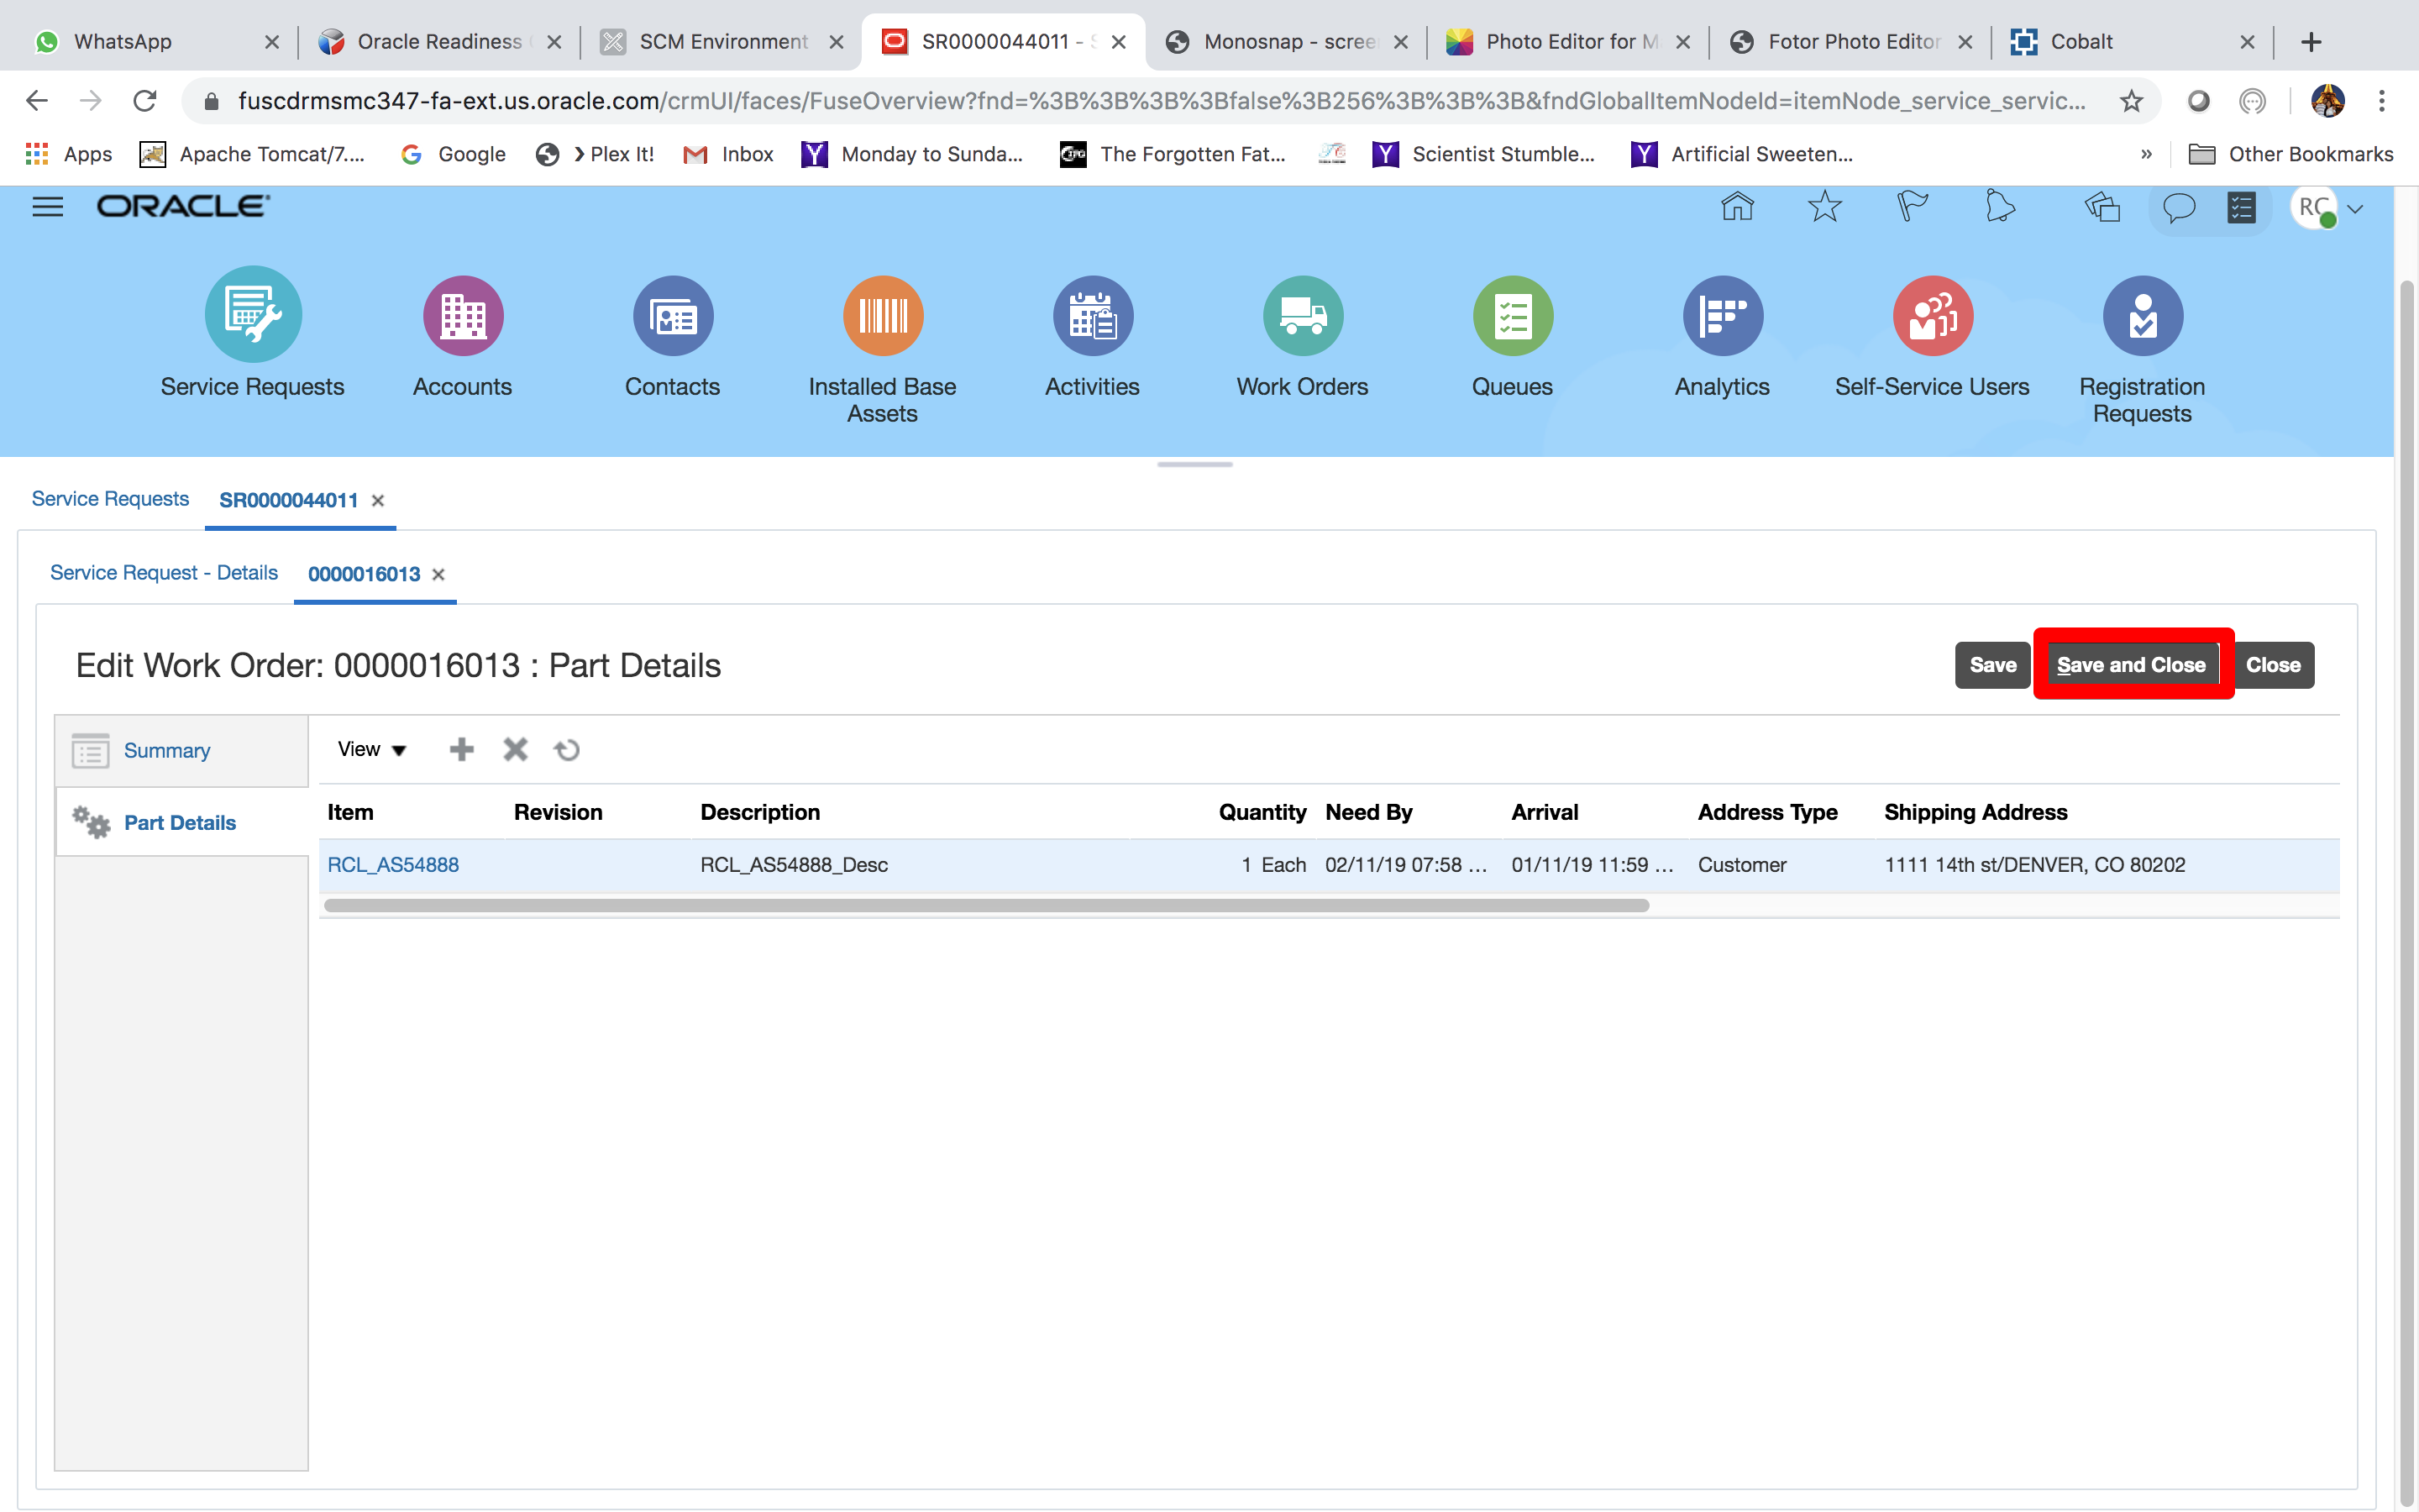This screenshot has width=2419, height=1512.
Task: Click the Oracle home icon
Action: [x=1737, y=207]
